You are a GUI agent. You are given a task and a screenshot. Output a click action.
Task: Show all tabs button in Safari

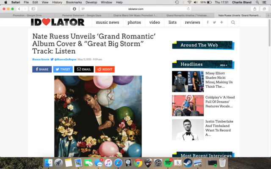click(x=264, y=9)
